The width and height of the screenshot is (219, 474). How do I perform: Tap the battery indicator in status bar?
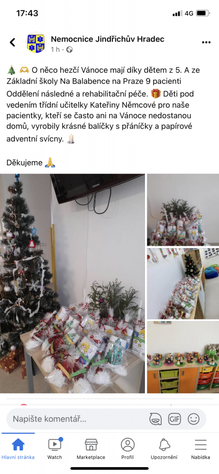pos(203,13)
